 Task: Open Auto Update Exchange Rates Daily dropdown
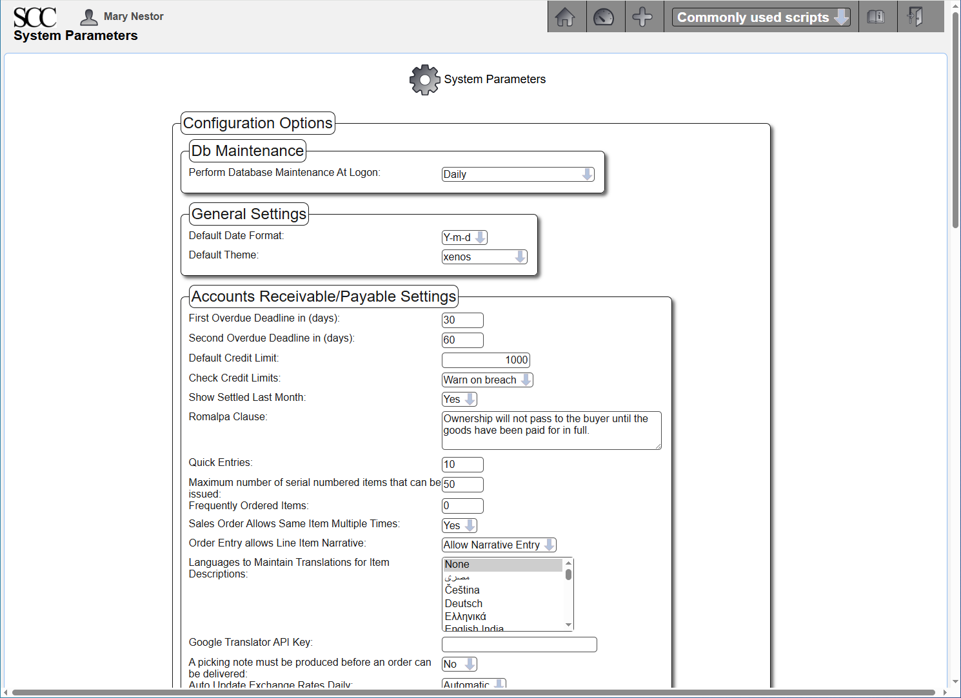click(x=474, y=684)
